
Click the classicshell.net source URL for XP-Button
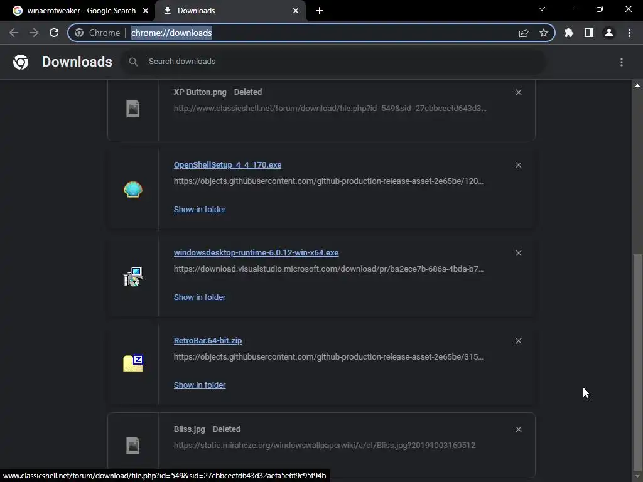click(x=330, y=108)
